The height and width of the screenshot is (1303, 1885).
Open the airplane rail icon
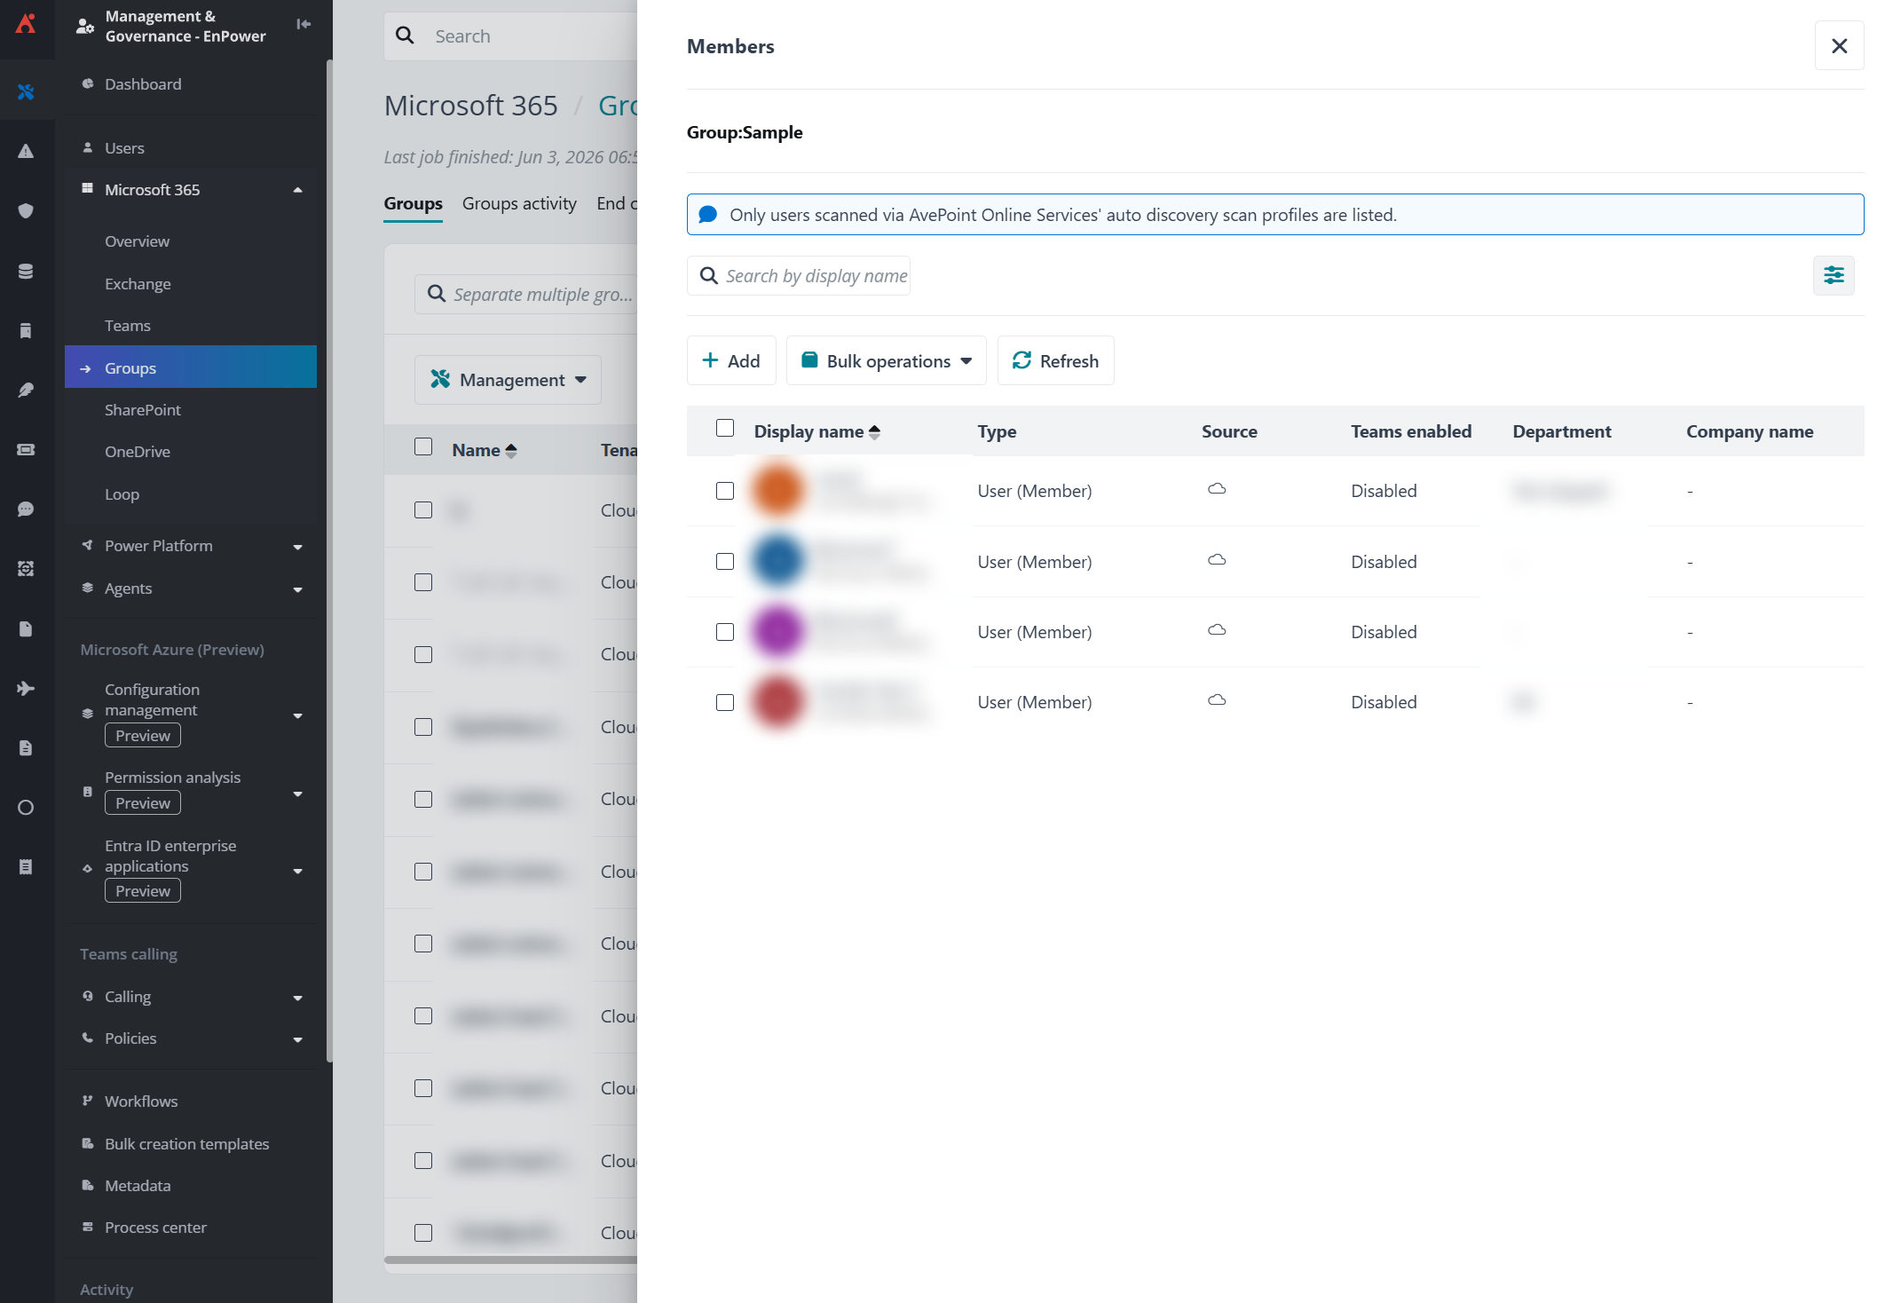[x=26, y=688]
